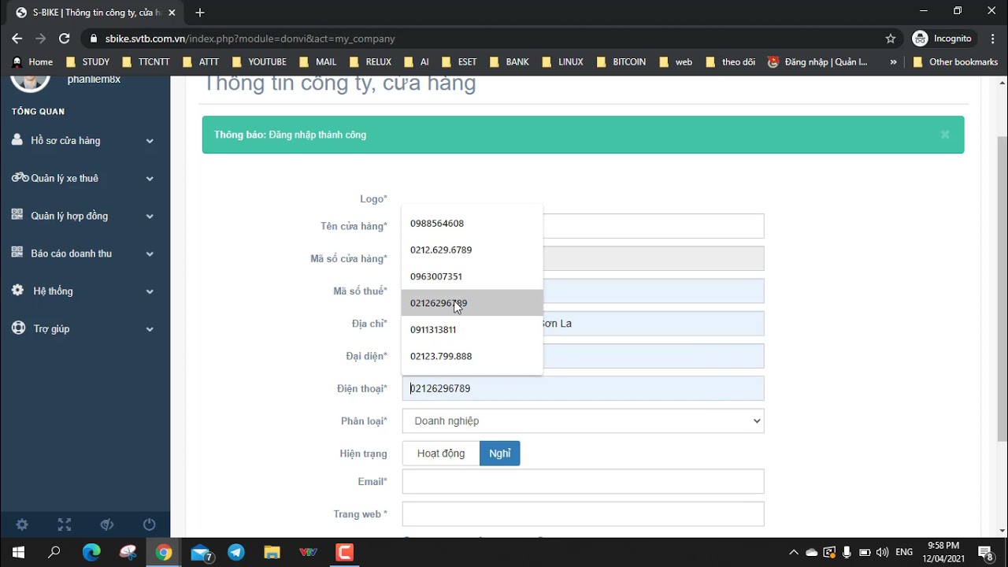Open the Incognito profile icon
Viewport: 1008px width, 567px height.
(920, 39)
